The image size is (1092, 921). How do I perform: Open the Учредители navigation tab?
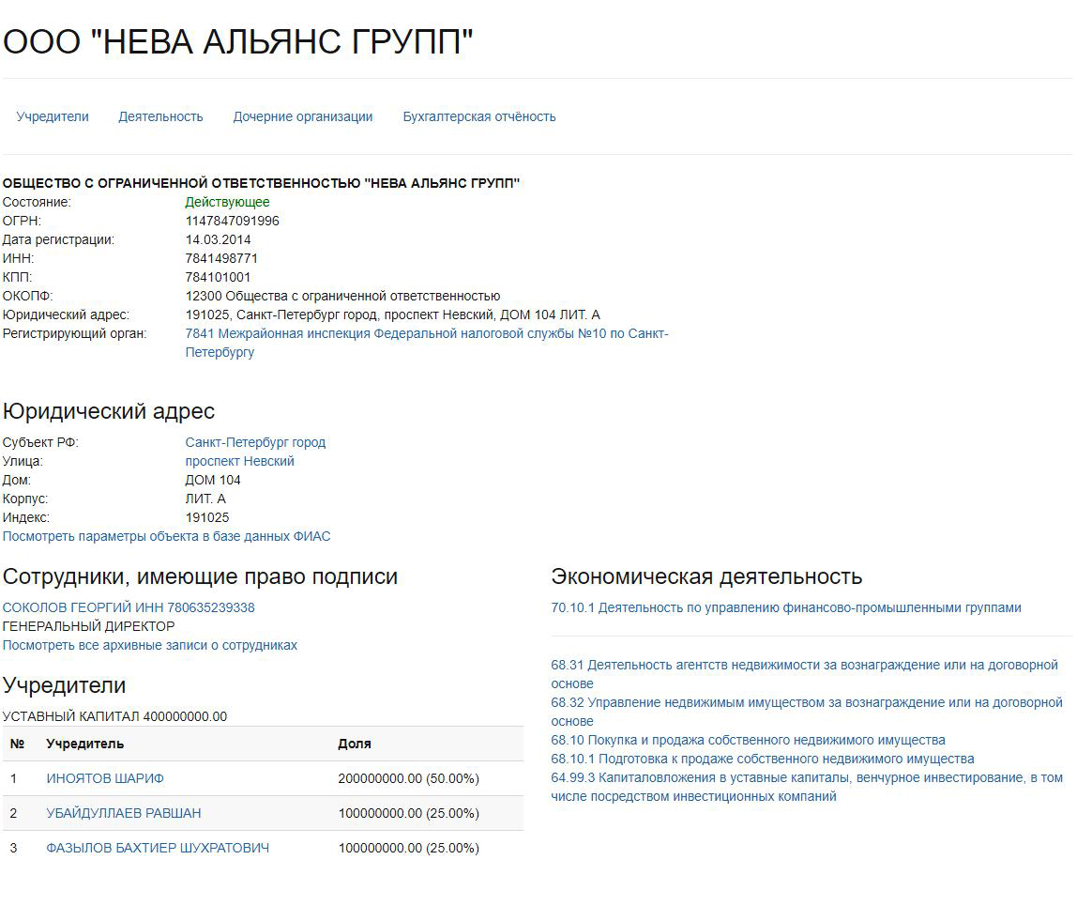(x=53, y=117)
